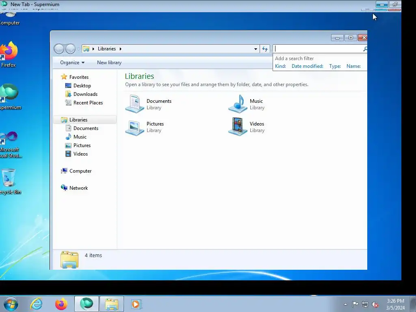Image resolution: width=416 pixels, height=312 pixels.
Task: Click the Microsoft Visual Studio desktop shortcut
Action: coord(10,145)
